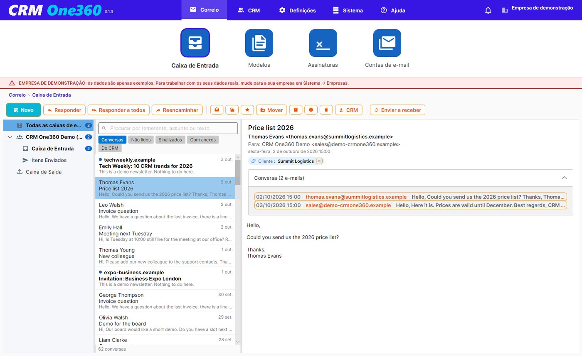Collapse the Conversa (2 e-mails) panel
Screen dimensions: 582x356
click(564, 178)
